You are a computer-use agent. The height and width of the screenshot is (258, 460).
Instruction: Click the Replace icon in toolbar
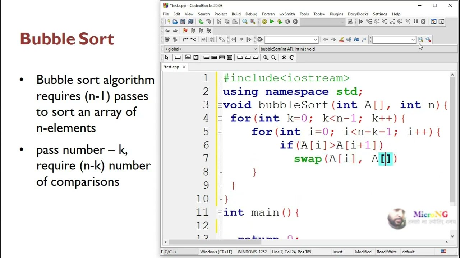(253, 22)
